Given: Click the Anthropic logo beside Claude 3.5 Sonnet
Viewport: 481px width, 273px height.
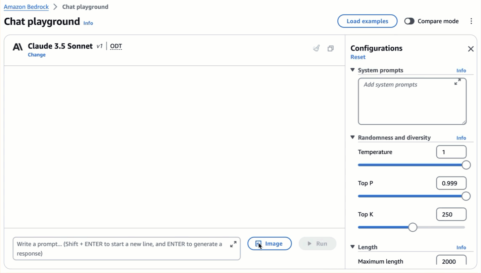Looking at the screenshot, I should [17, 47].
